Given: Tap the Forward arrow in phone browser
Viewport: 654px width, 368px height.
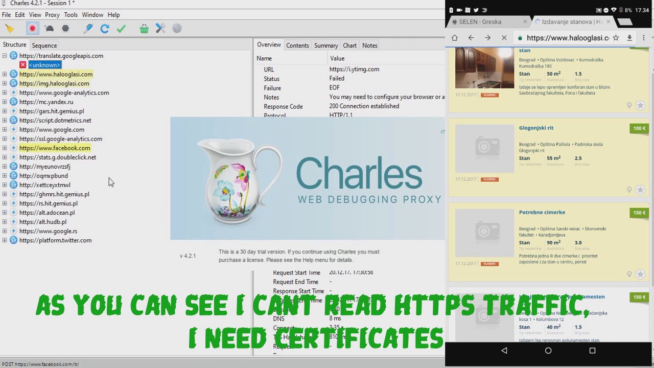Looking at the screenshot, I should click(487, 38).
